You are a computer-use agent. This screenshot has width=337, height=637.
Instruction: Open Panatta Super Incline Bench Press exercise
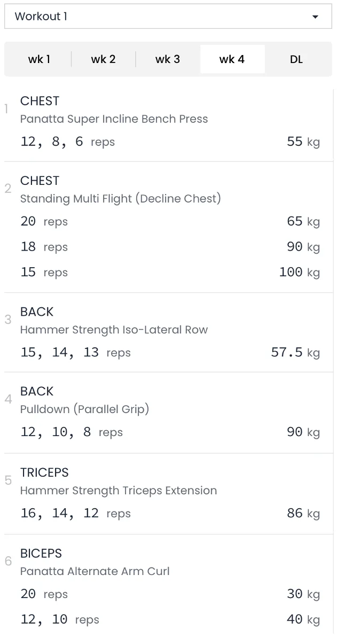click(x=114, y=119)
